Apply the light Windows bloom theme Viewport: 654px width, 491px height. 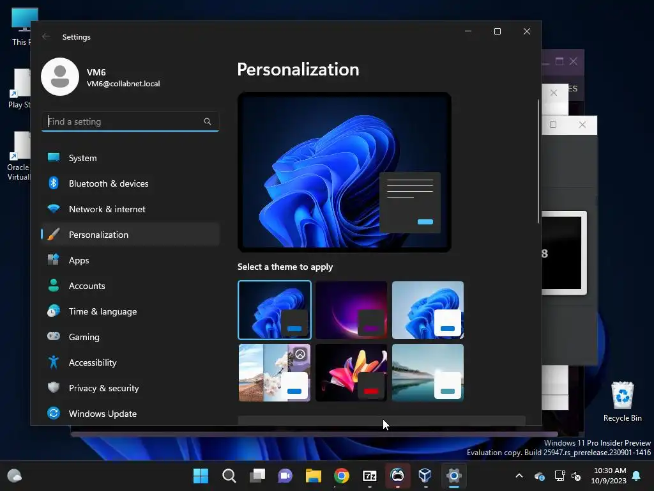coord(427,310)
